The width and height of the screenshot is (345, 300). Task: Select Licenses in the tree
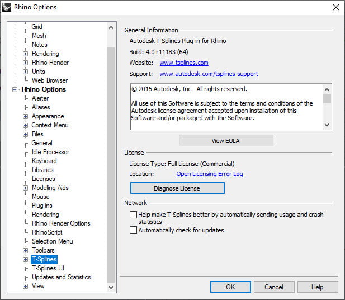click(44, 179)
